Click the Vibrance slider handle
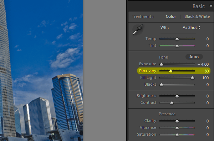 177,128
